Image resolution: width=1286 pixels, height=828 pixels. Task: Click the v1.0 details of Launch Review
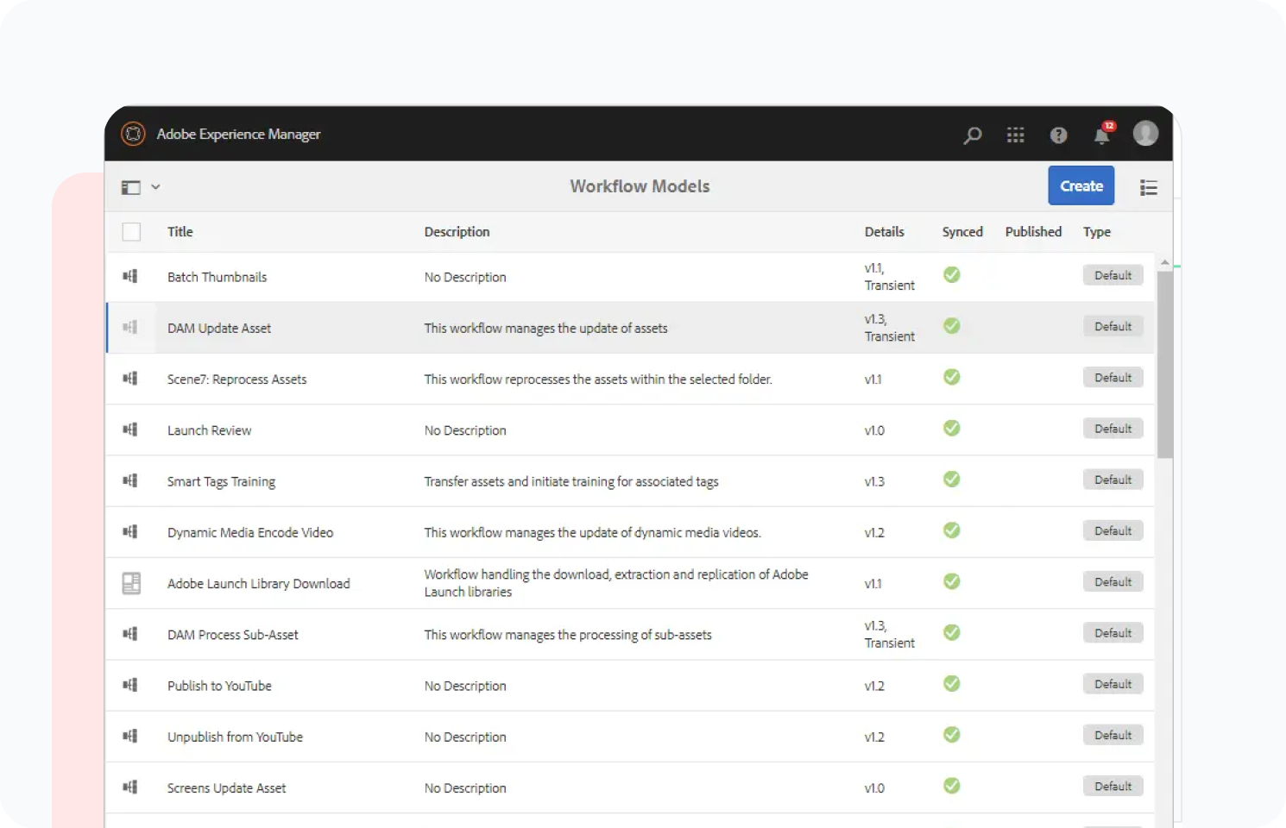point(874,430)
